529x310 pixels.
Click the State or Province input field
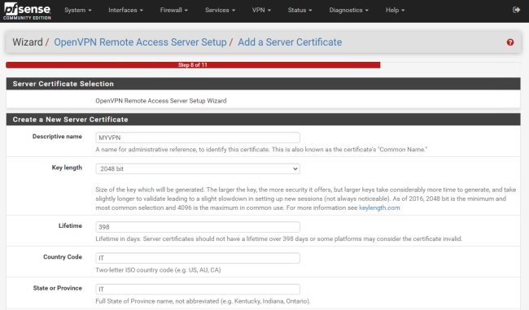click(198, 289)
